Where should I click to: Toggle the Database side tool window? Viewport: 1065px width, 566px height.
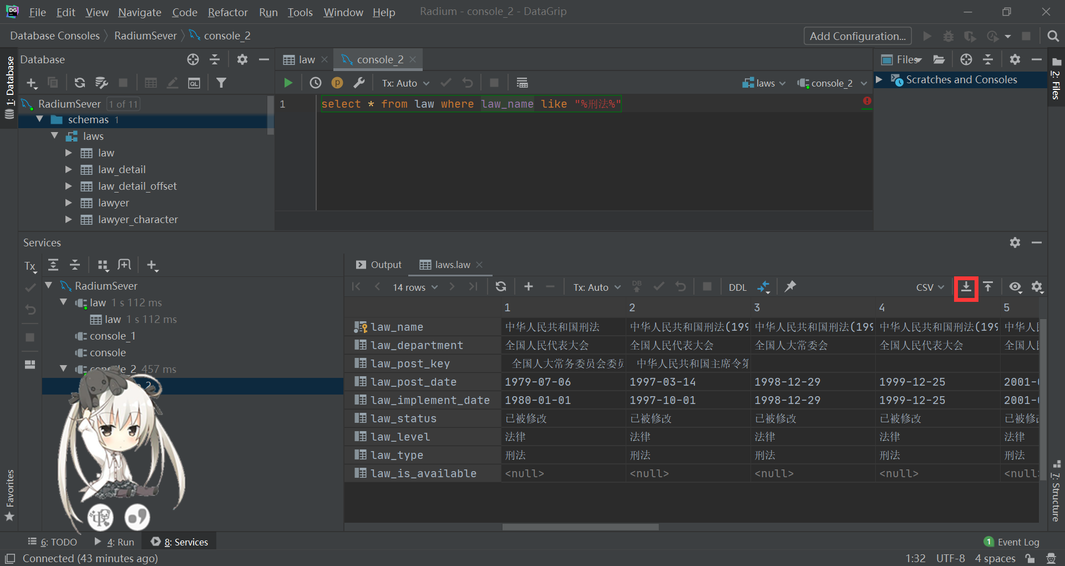[x=9, y=89]
